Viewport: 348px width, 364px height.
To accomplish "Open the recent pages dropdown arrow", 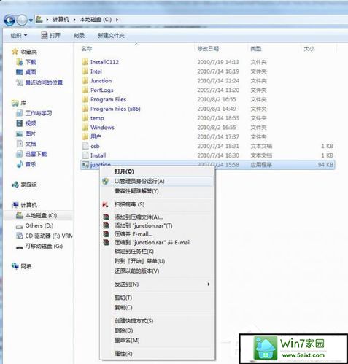I will click(x=31, y=20).
